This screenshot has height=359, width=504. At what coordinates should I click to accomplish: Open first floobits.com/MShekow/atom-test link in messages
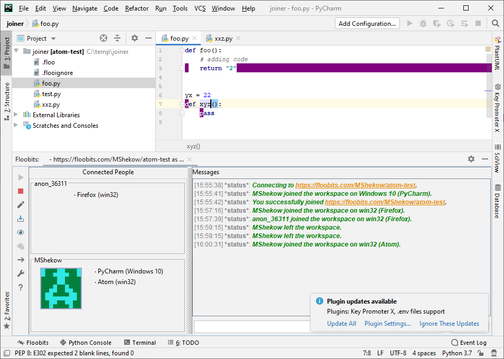click(x=355, y=185)
